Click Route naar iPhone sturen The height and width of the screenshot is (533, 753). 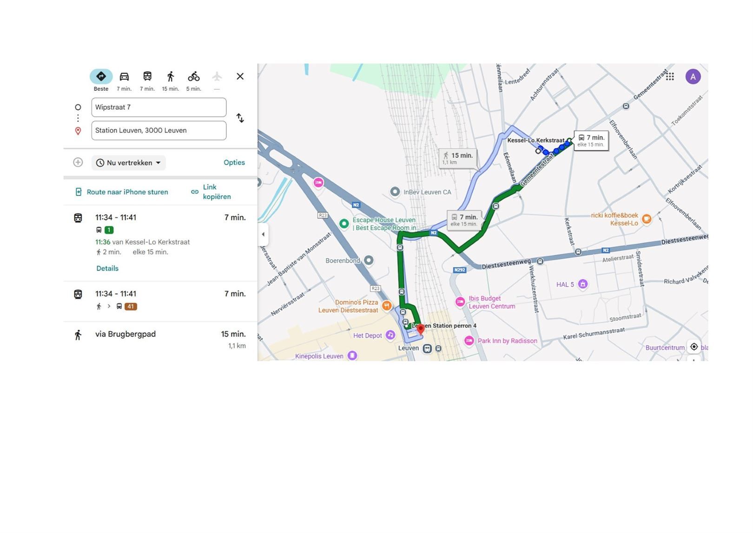pos(122,192)
